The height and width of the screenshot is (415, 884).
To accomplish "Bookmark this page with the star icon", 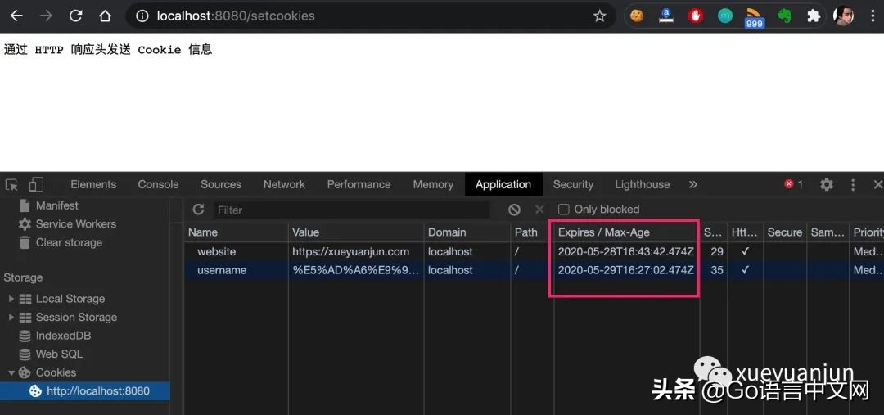I will [599, 16].
